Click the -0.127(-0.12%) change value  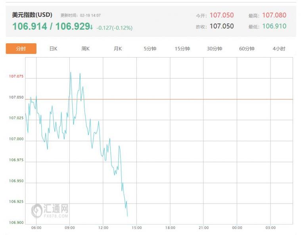pyautogui.click(x=114, y=28)
